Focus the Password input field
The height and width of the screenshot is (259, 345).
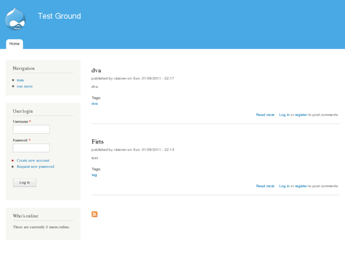[x=31, y=148]
